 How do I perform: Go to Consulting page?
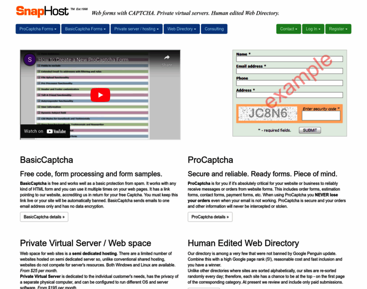pos(214,29)
